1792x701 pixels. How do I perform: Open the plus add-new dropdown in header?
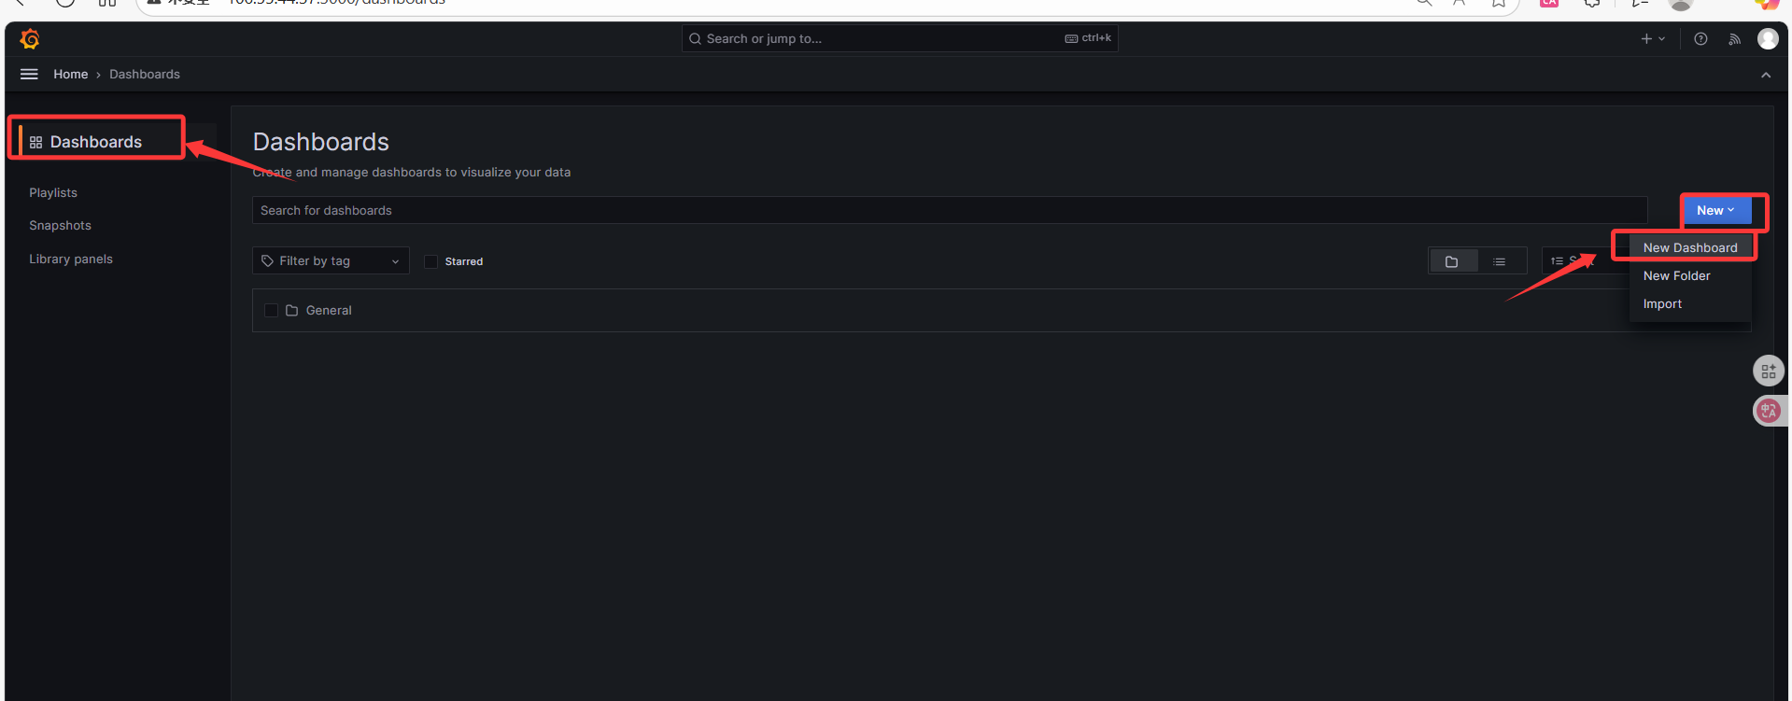(x=1652, y=39)
